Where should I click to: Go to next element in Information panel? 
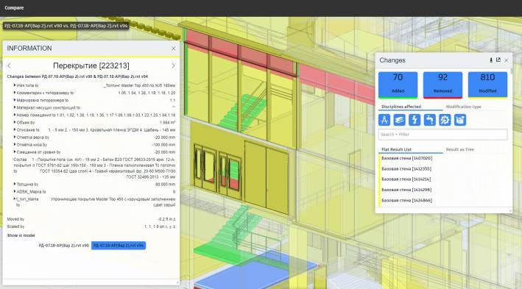pyautogui.click(x=173, y=65)
